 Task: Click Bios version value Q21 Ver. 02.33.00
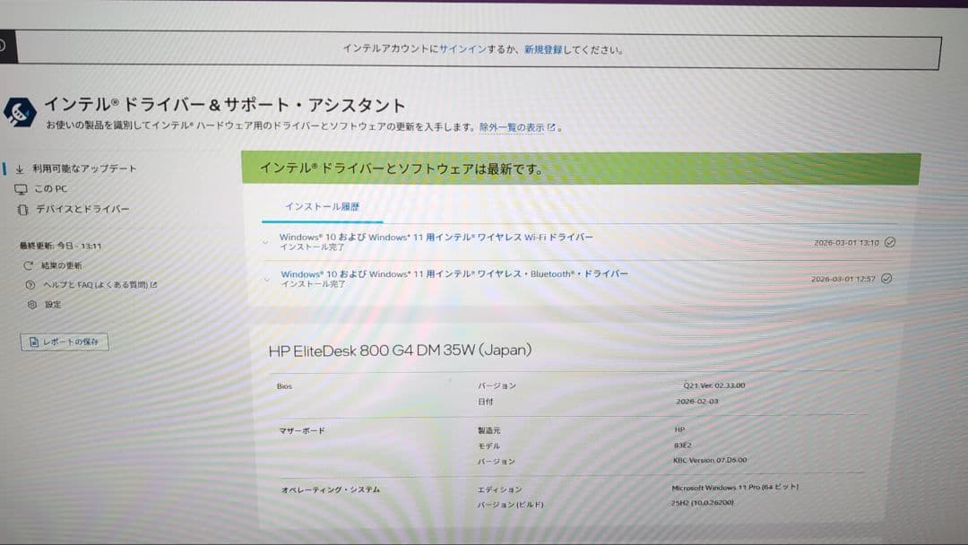click(x=713, y=385)
